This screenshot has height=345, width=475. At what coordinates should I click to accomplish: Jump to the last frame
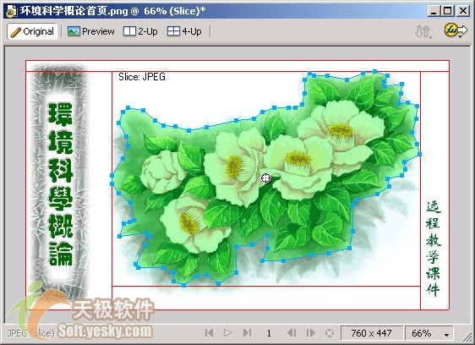click(x=247, y=333)
